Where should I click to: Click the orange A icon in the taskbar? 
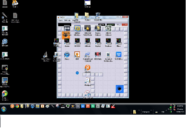(12, 106)
